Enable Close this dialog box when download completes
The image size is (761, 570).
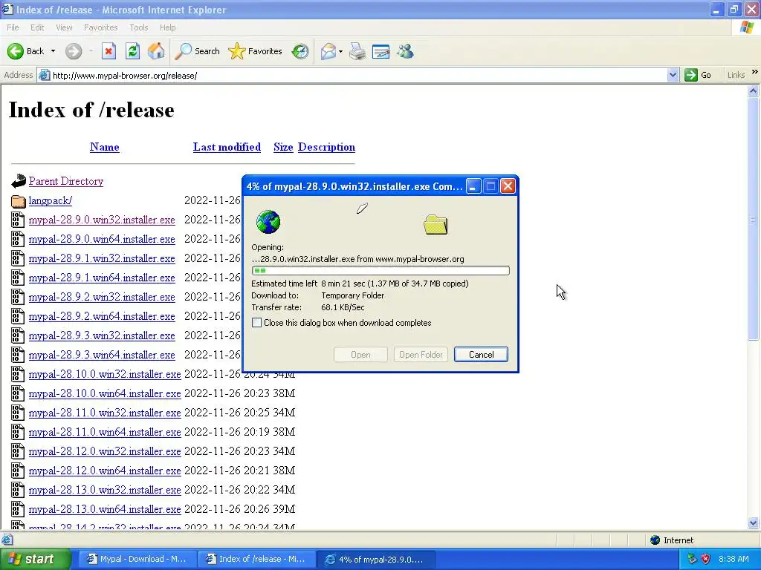256,323
